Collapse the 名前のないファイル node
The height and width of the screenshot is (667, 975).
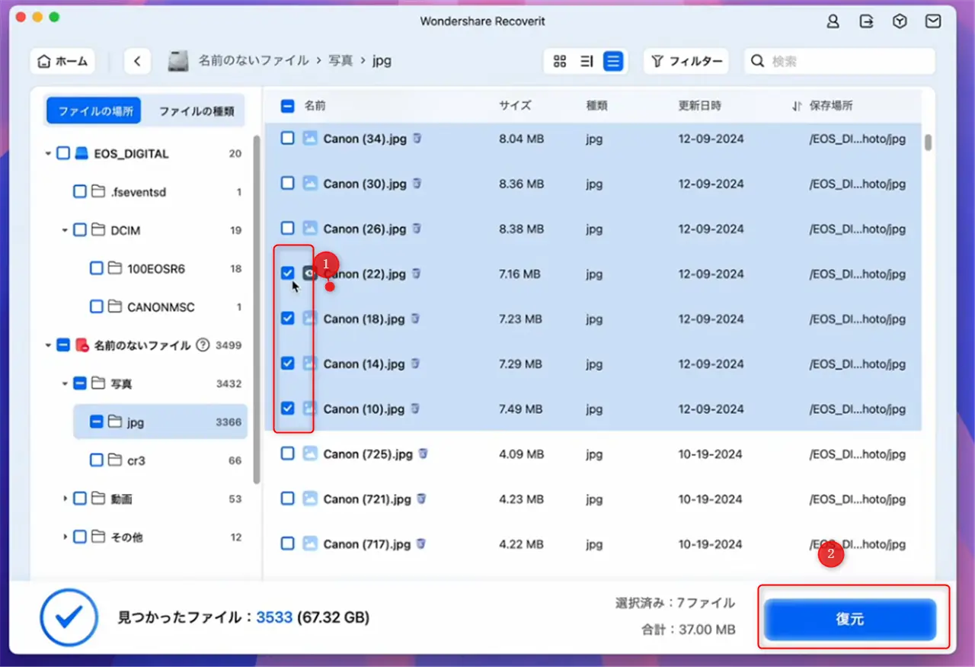pyautogui.click(x=48, y=345)
